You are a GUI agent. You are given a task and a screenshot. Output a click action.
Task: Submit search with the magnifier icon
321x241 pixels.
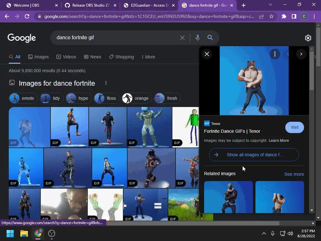point(210,38)
